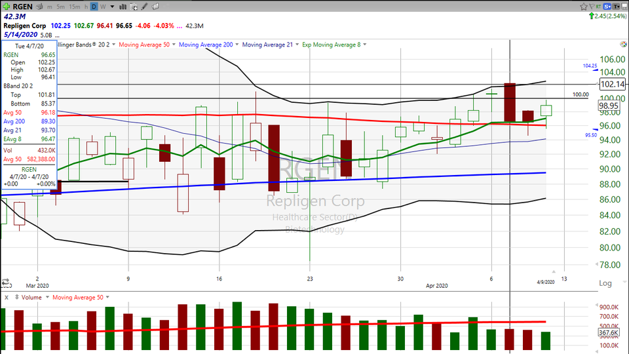Open the Moving Average 21 dropdown
The width and height of the screenshot is (629, 354).
click(x=297, y=45)
